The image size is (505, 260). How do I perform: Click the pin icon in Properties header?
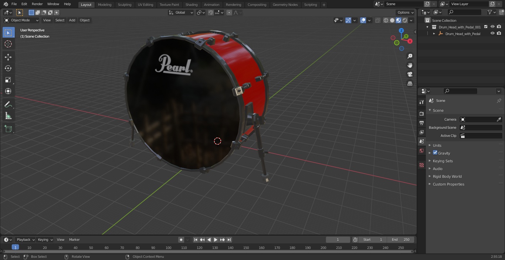pyautogui.click(x=499, y=101)
